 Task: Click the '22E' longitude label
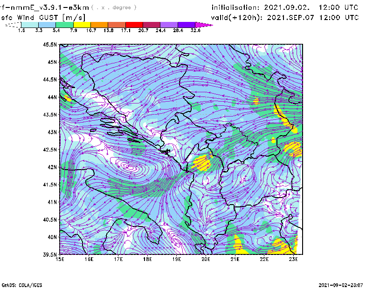[x=264, y=259]
